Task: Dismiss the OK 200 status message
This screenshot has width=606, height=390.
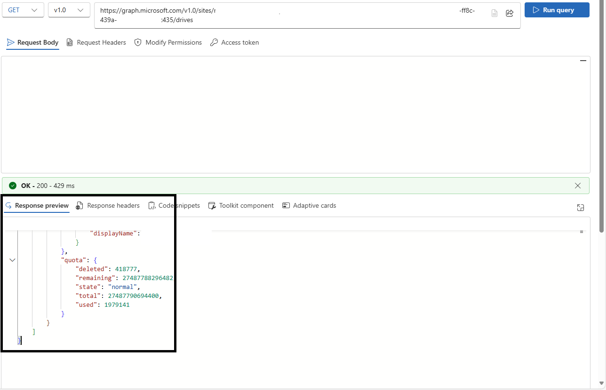Action: pos(577,186)
